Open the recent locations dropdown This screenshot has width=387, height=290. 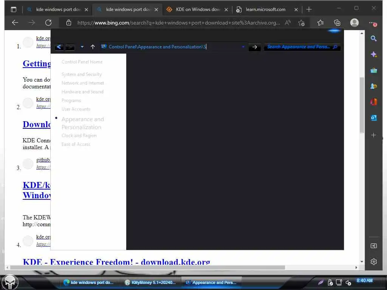point(82,47)
